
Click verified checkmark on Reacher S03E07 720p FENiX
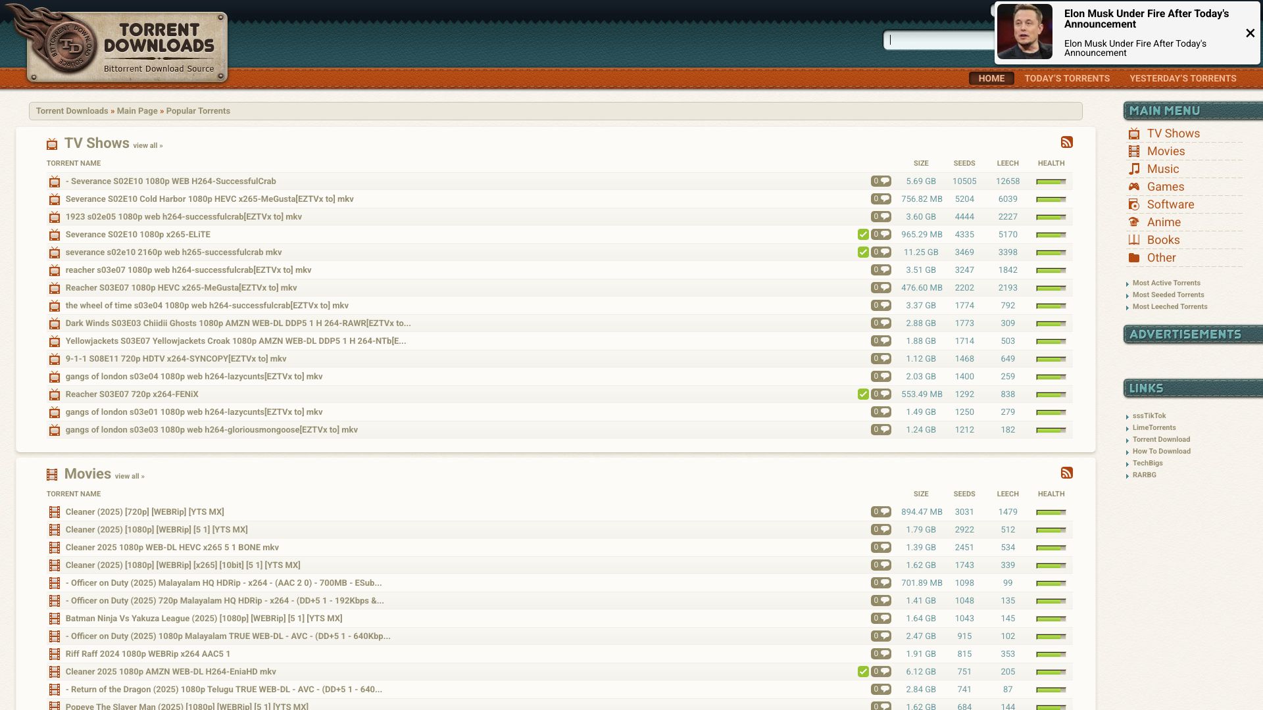click(x=863, y=394)
